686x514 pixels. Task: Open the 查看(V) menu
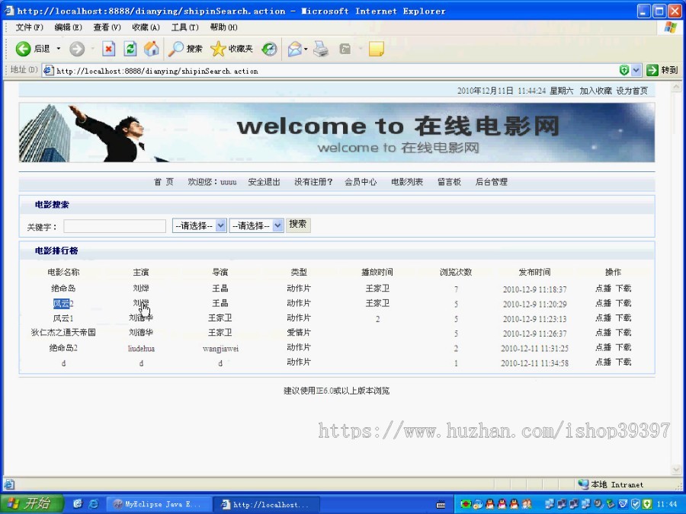click(x=107, y=27)
